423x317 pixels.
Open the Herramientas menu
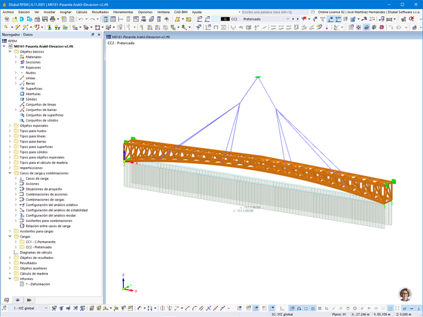[123, 12]
